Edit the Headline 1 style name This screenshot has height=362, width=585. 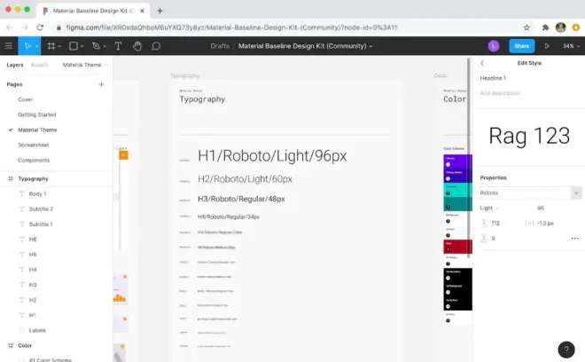coord(493,78)
